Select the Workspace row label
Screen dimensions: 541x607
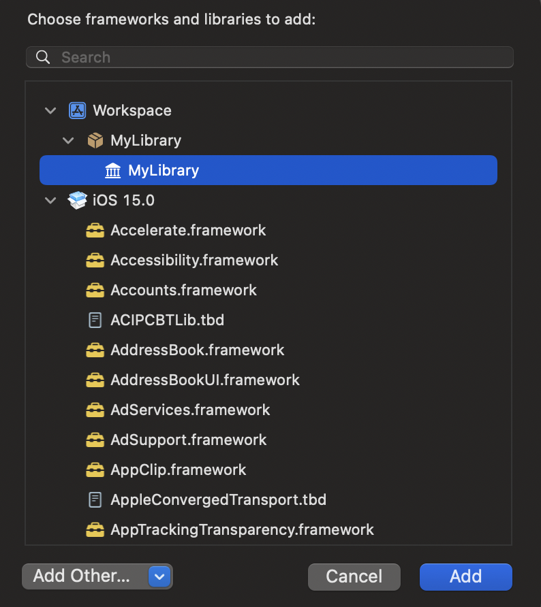pos(132,111)
